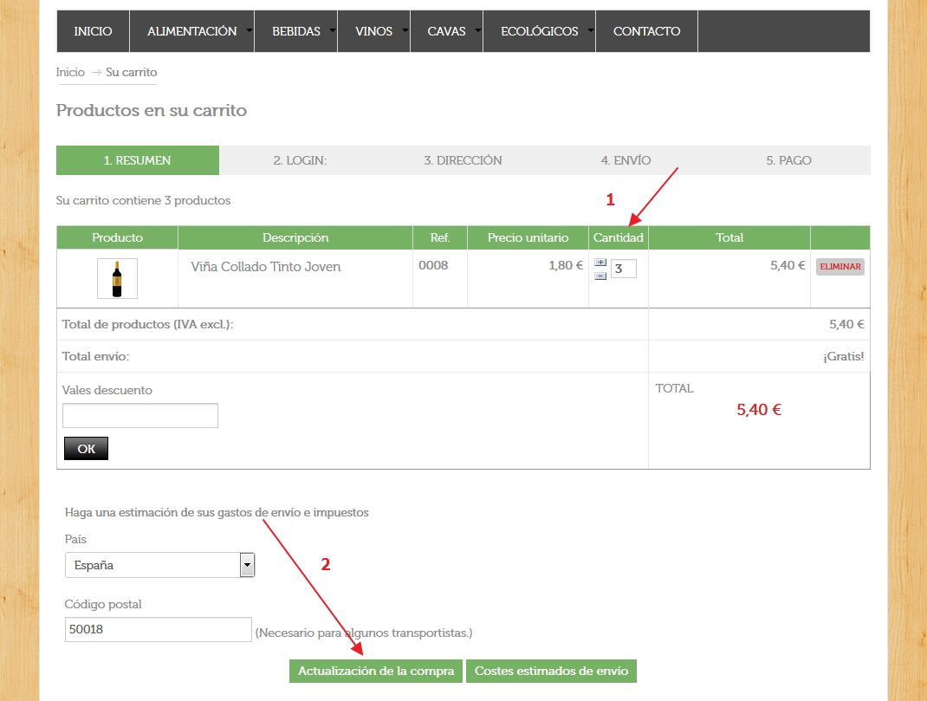Click the quantity field showing 3

[623, 269]
